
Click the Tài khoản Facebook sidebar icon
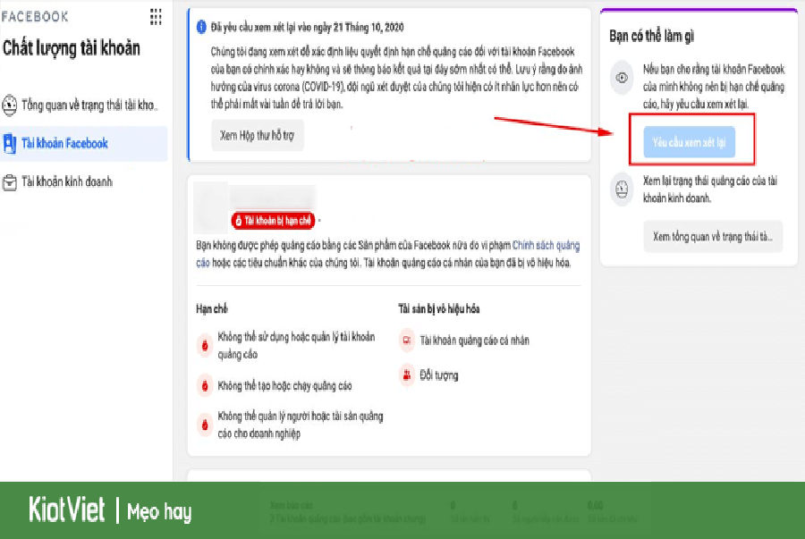point(9,143)
